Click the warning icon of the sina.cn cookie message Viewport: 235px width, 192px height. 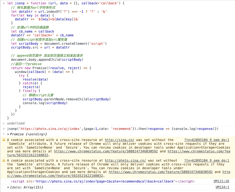(x=4, y=140)
